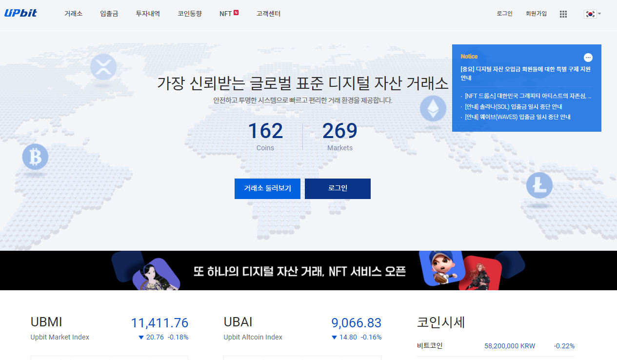
Task: Click the UBAI index title
Action: click(238, 322)
